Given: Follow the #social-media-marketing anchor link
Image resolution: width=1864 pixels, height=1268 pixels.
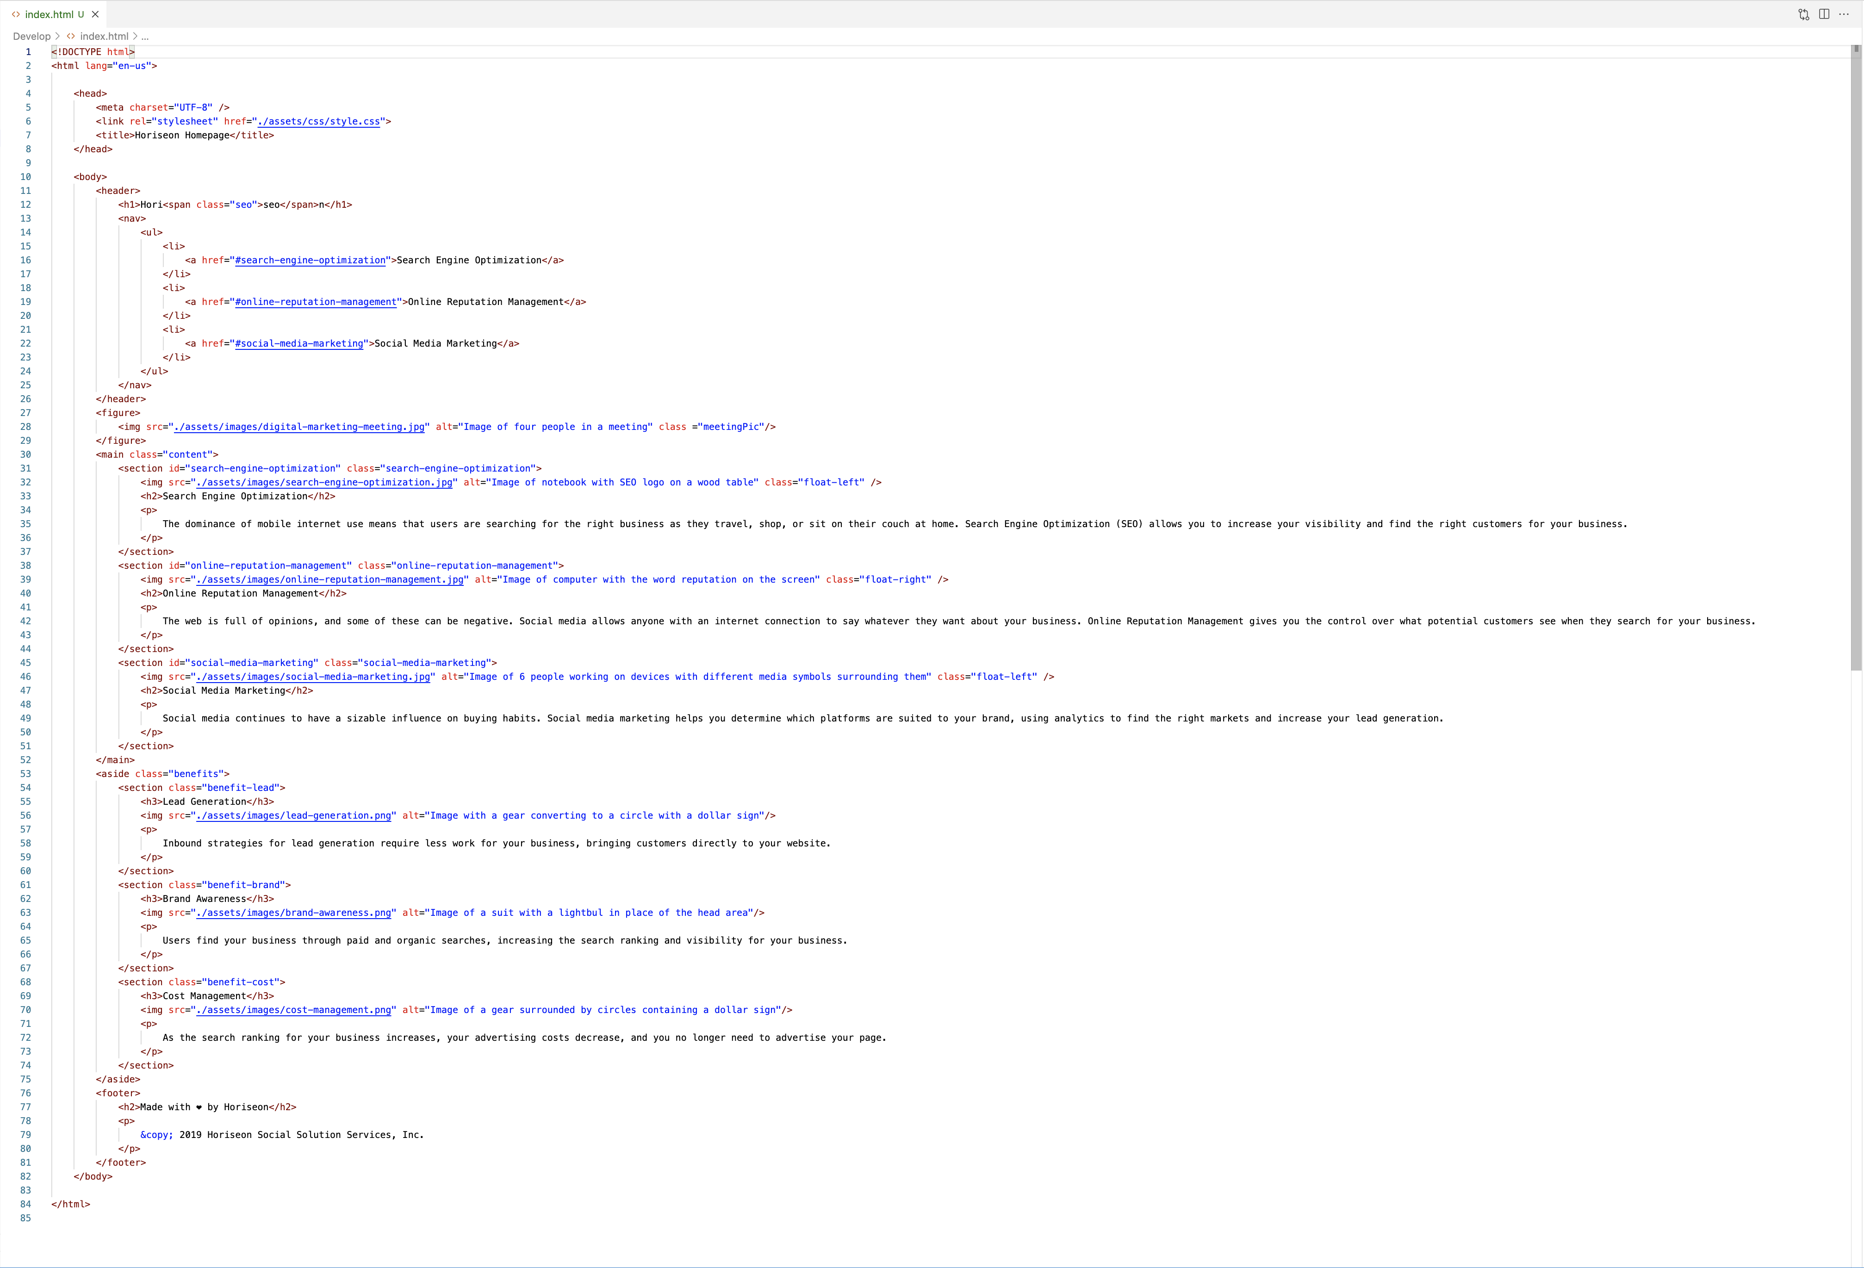Looking at the screenshot, I should tap(298, 343).
